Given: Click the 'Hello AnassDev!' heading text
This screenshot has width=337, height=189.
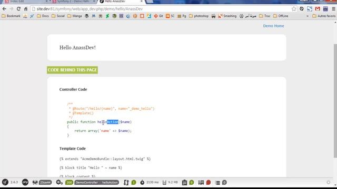Looking at the screenshot, I should (x=77, y=48).
